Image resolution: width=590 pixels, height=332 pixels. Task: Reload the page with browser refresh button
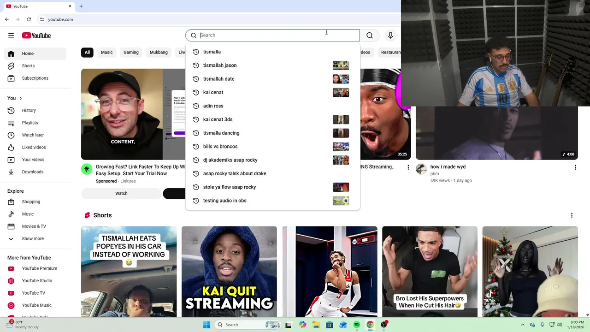[29, 19]
